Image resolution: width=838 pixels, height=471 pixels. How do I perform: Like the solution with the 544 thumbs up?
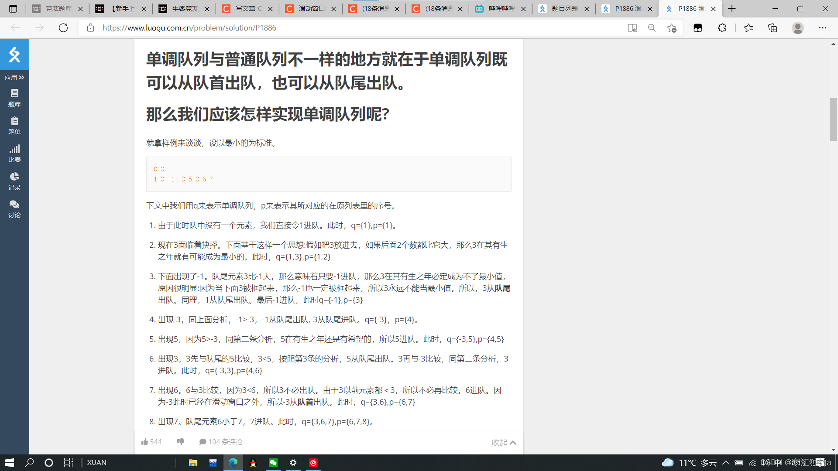point(151,442)
